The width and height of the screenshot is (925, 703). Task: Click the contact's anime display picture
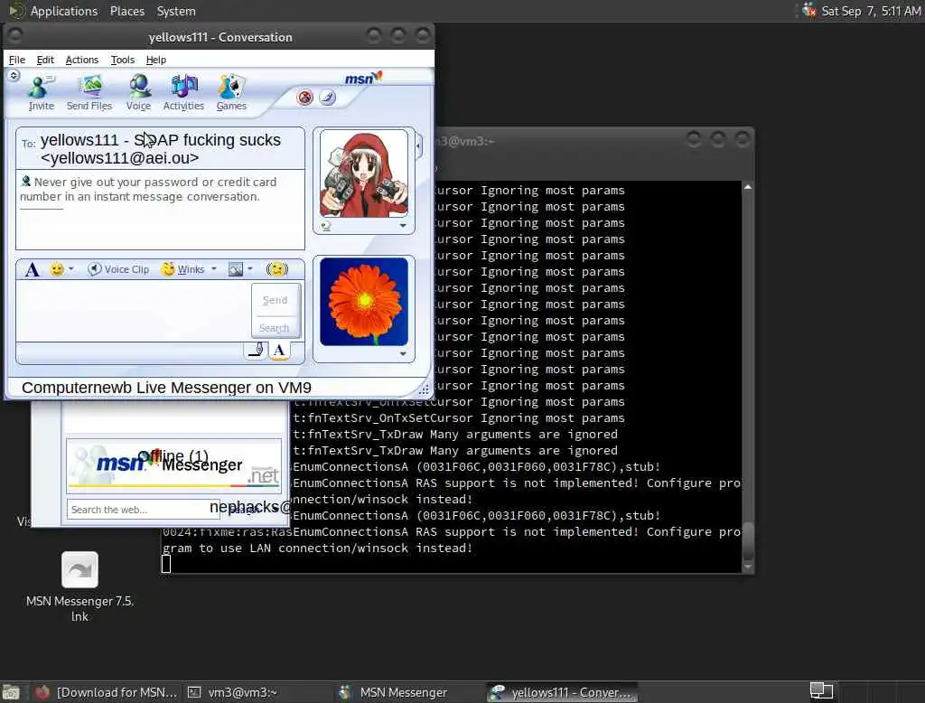[364, 174]
